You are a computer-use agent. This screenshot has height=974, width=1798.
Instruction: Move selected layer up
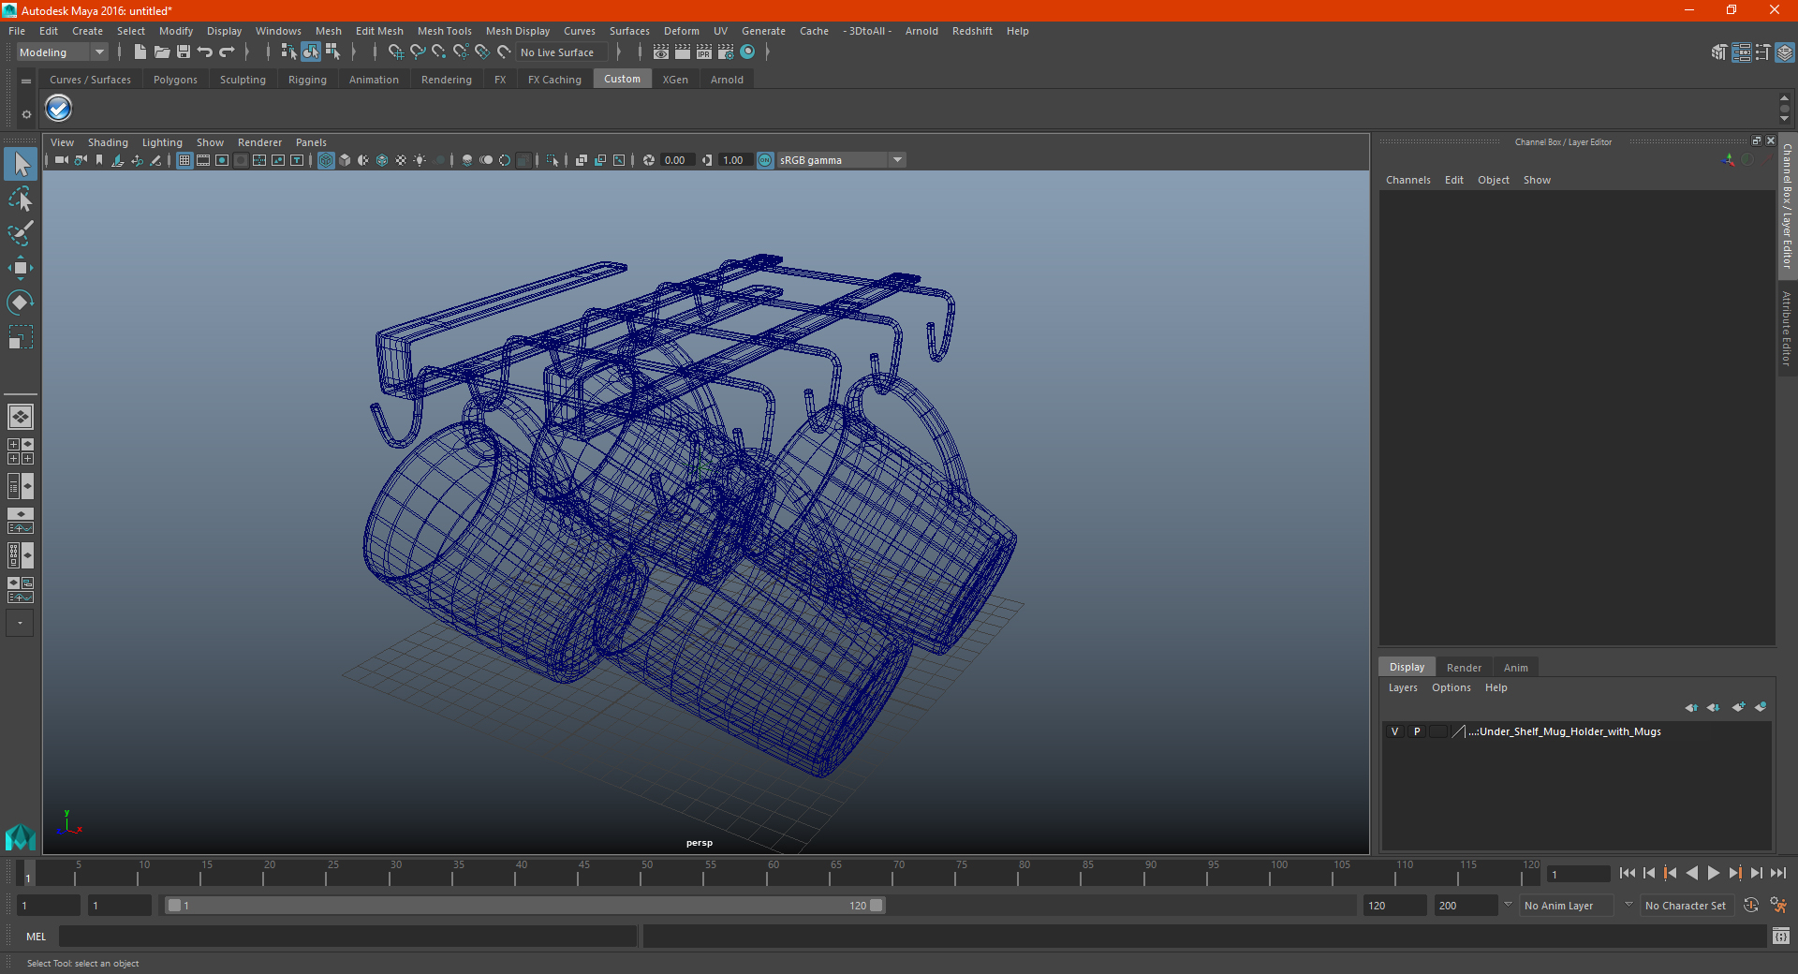point(1691,707)
